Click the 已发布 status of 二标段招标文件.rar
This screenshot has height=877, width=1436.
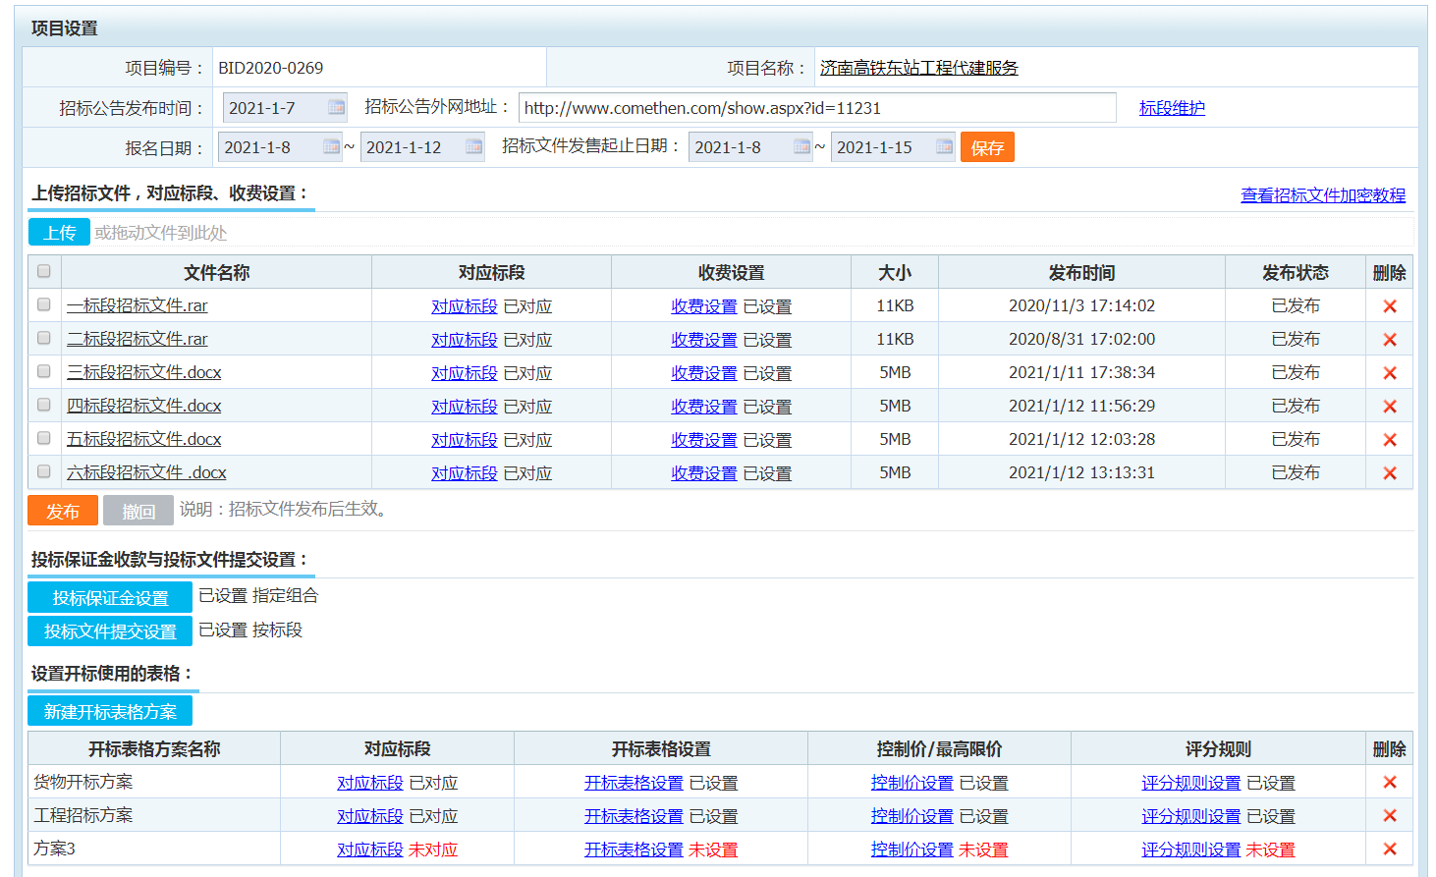tap(1296, 339)
